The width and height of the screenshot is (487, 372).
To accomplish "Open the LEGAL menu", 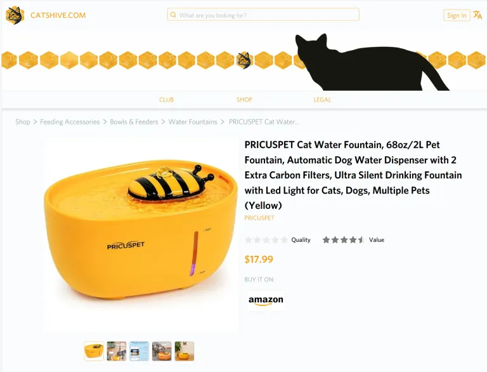I will 322,100.
